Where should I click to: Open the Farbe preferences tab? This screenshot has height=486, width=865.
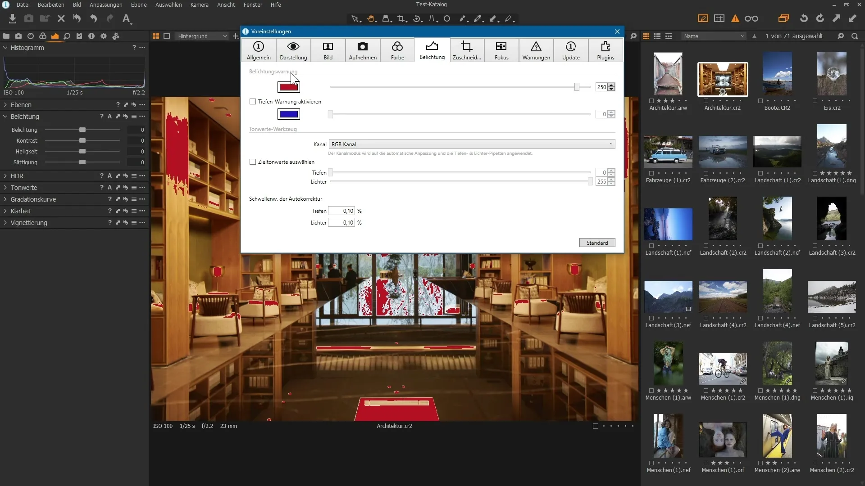click(x=397, y=50)
